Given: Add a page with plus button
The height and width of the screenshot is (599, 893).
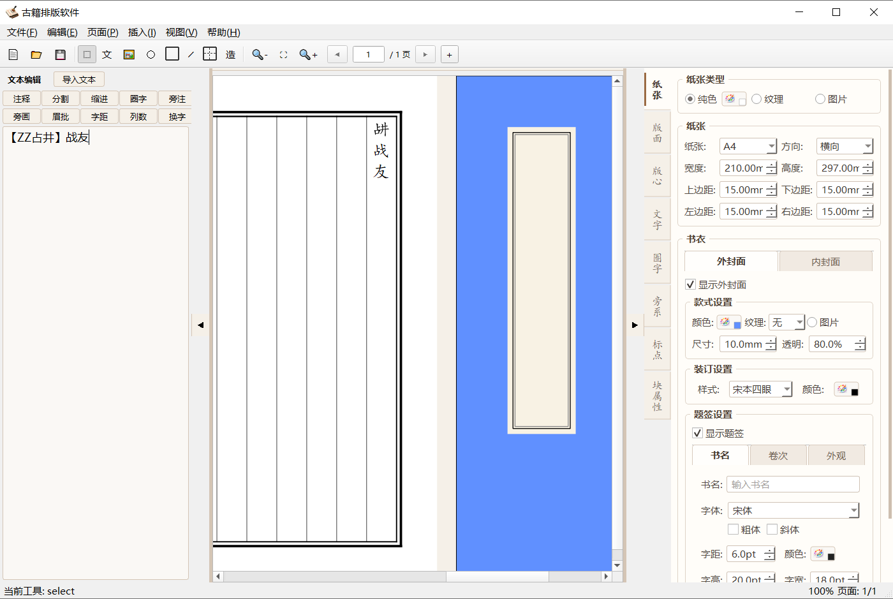Looking at the screenshot, I should [x=449, y=55].
